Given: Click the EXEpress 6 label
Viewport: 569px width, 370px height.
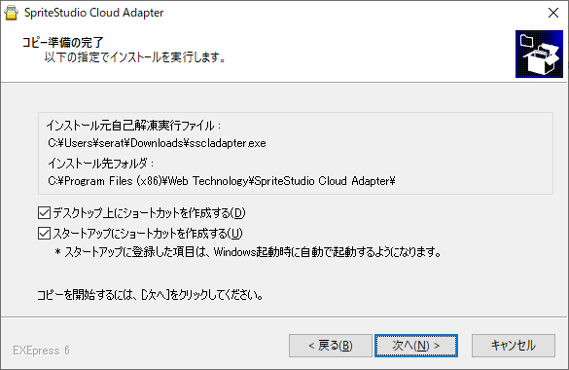Looking at the screenshot, I should (41, 351).
